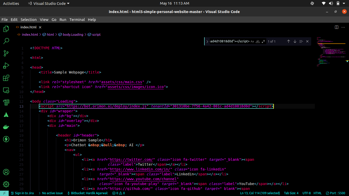Toggle Use Regular Expression in find widget
The image size is (349, 196).
(x=263, y=41)
